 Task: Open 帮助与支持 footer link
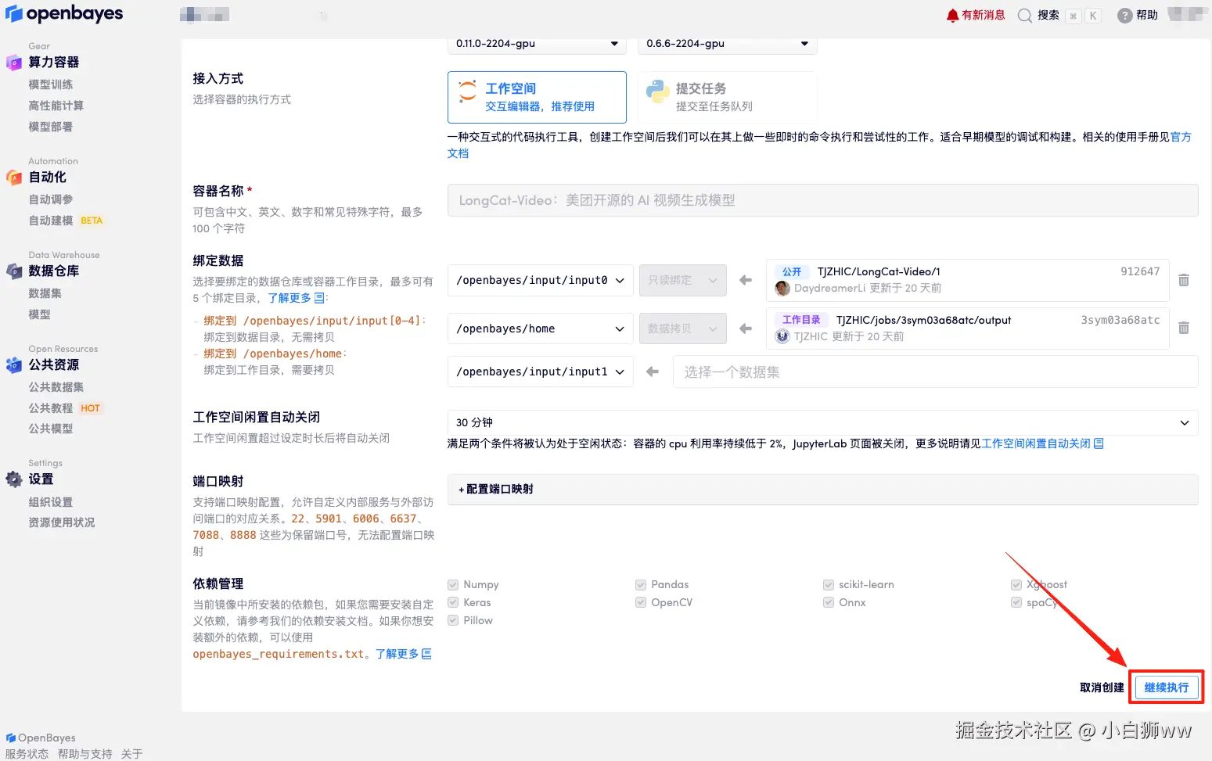tap(85, 754)
